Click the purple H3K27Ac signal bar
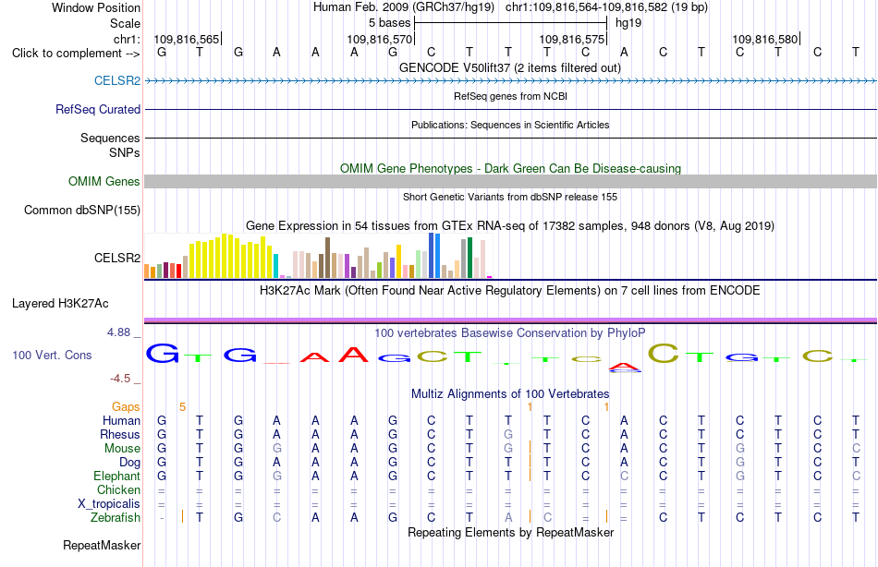This screenshot has height=567, width=878. [x=510, y=320]
